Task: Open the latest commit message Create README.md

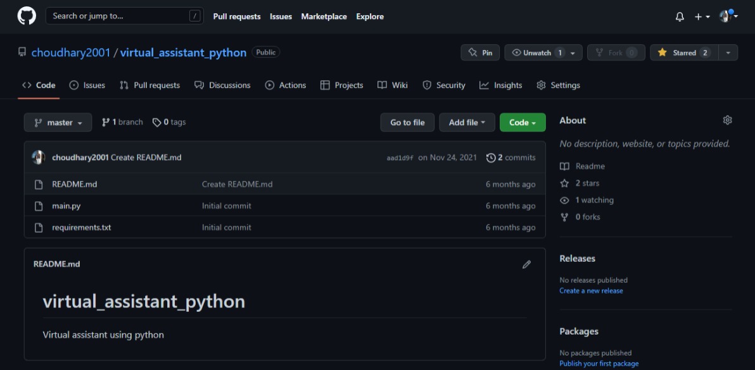Action: (146, 157)
